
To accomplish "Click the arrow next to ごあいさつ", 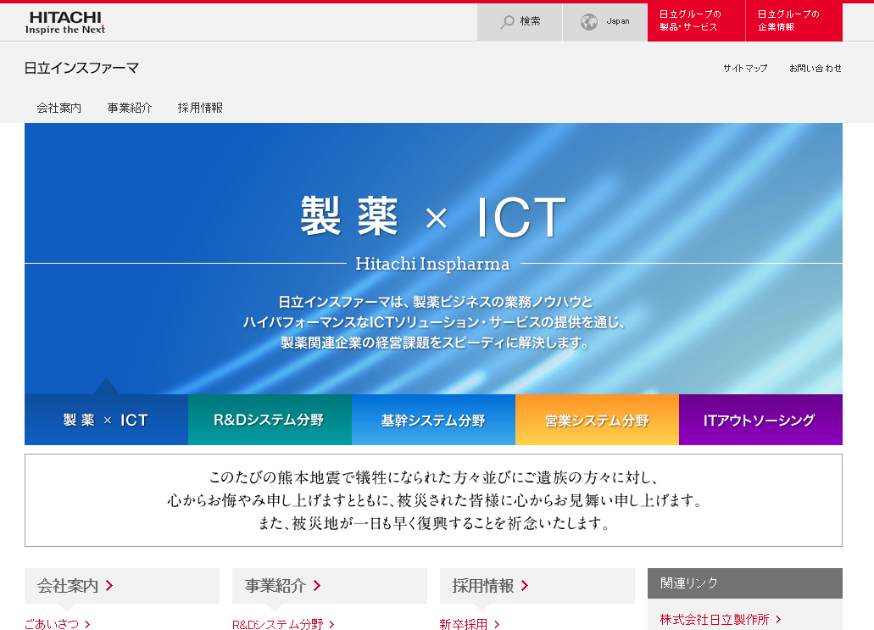I will [87, 624].
